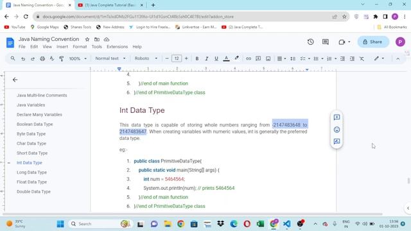Add an emoji reaction
This screenshot has height=231, width=411.
tap(337, 130)
